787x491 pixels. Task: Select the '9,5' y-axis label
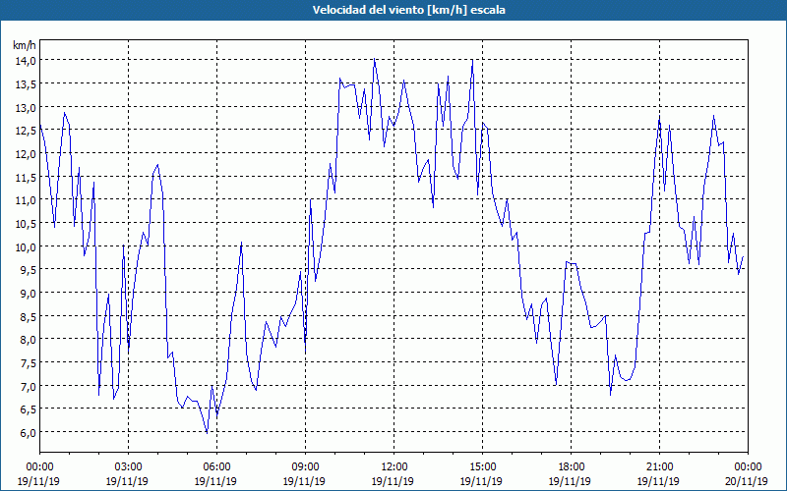29,270
